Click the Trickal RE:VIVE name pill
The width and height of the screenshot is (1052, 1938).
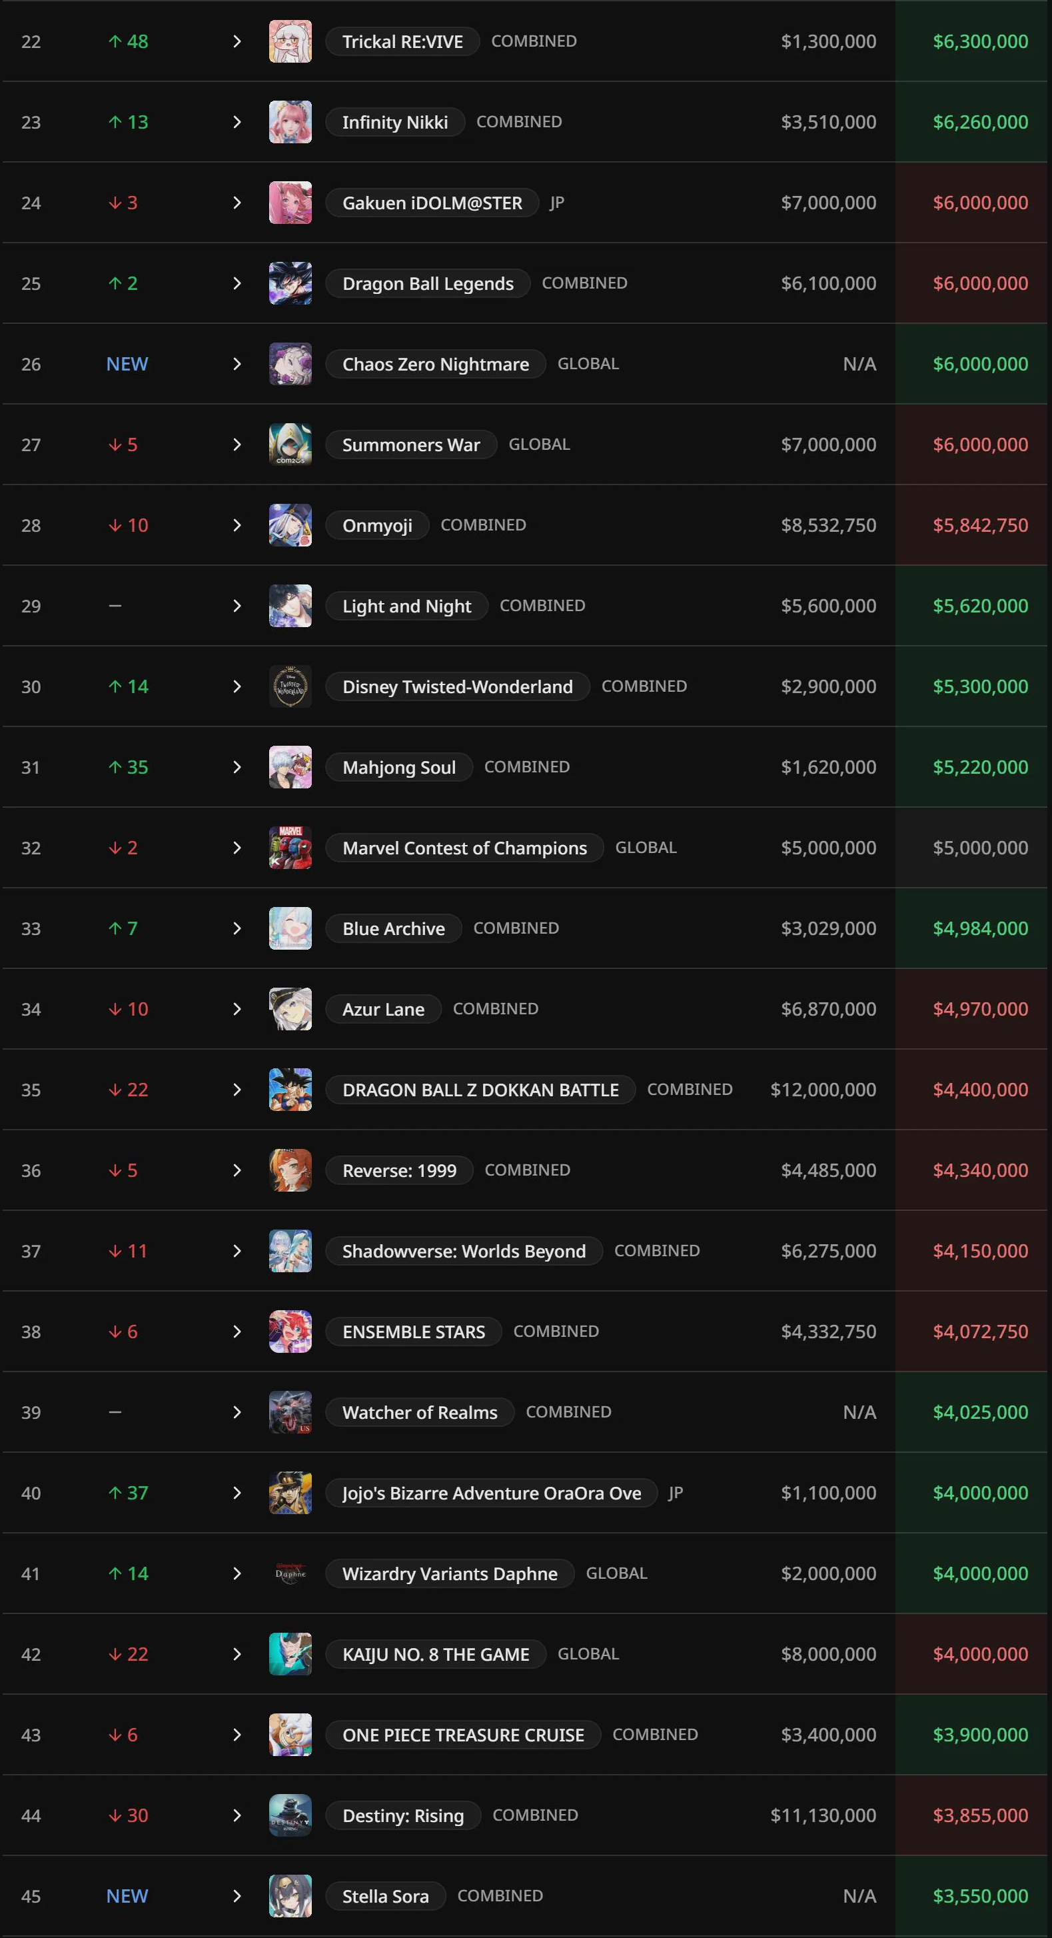pyautogui.click(x=402, y=41)
